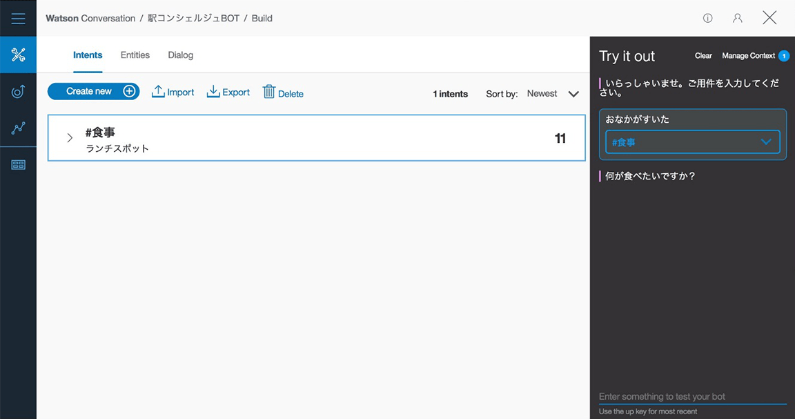Switch to the Intents tab

coord(88,55)
